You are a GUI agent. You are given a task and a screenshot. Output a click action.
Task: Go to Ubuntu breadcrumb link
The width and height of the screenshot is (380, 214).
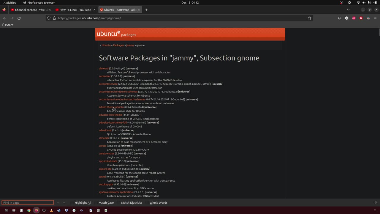(106, 45)
